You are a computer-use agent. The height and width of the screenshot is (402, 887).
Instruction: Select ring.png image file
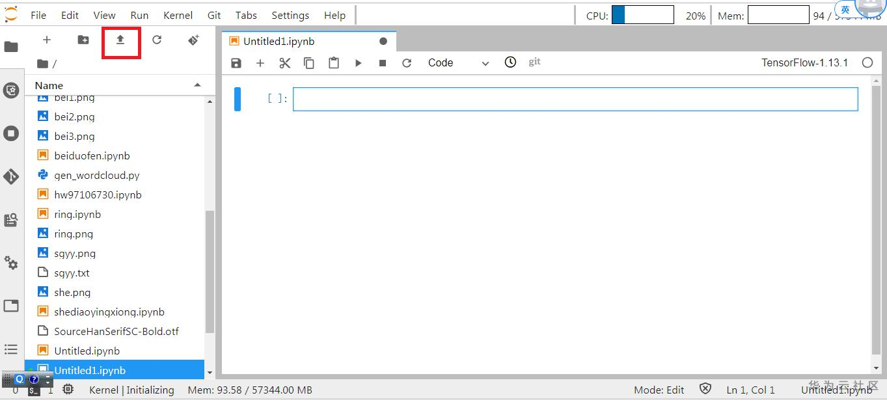click(115, 234)
